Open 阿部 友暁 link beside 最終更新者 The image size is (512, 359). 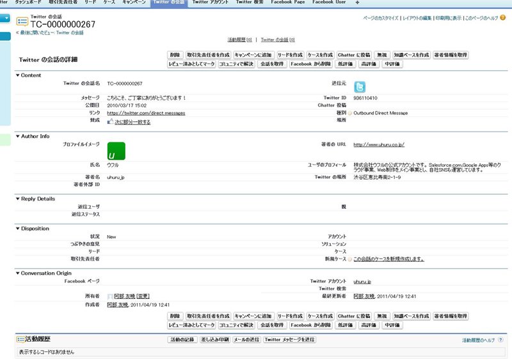pos(364,296)
